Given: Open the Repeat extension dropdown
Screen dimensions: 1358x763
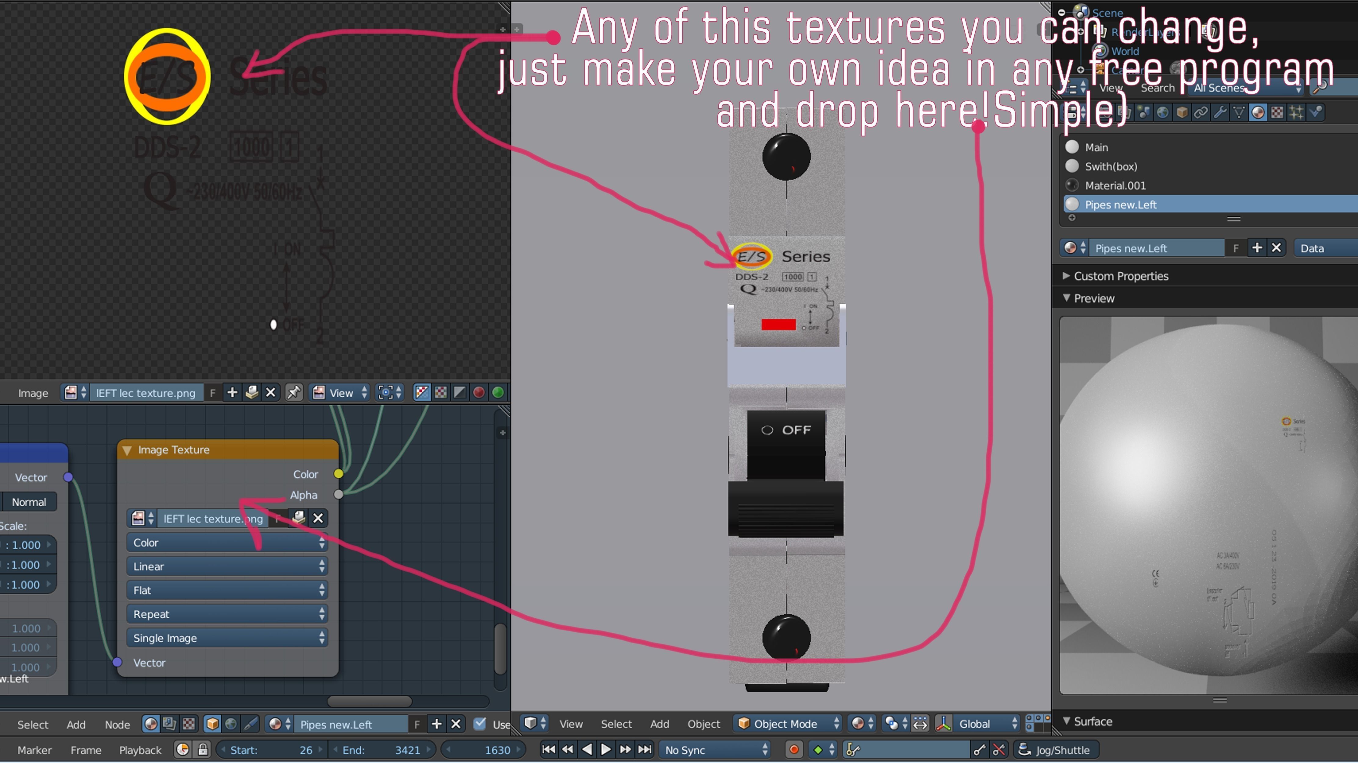Looking at the screenshot, I should click(227, 614).
